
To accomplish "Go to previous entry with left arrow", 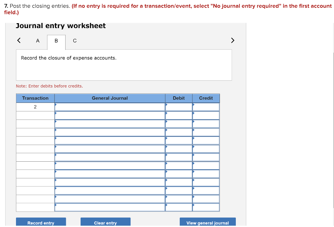I will [19, 40].
